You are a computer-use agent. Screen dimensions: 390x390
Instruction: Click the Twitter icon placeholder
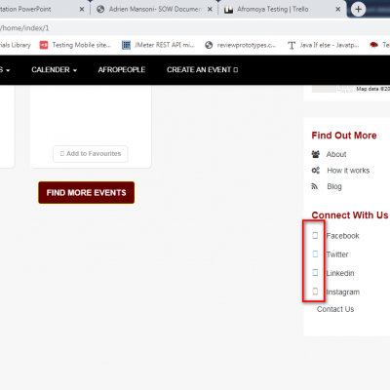[315, 253]
